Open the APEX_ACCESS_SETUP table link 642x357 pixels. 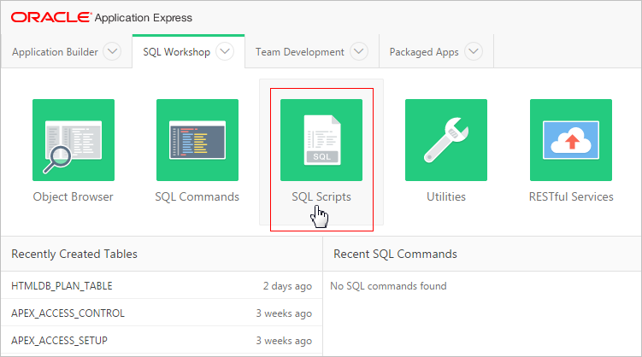click(59, 341)
